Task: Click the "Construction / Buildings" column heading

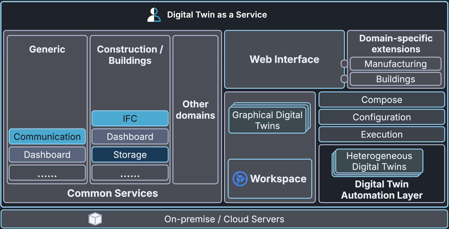Action: click(130, 55)
